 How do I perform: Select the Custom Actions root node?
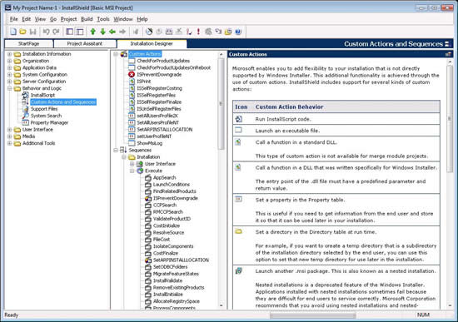coord(145,54)
